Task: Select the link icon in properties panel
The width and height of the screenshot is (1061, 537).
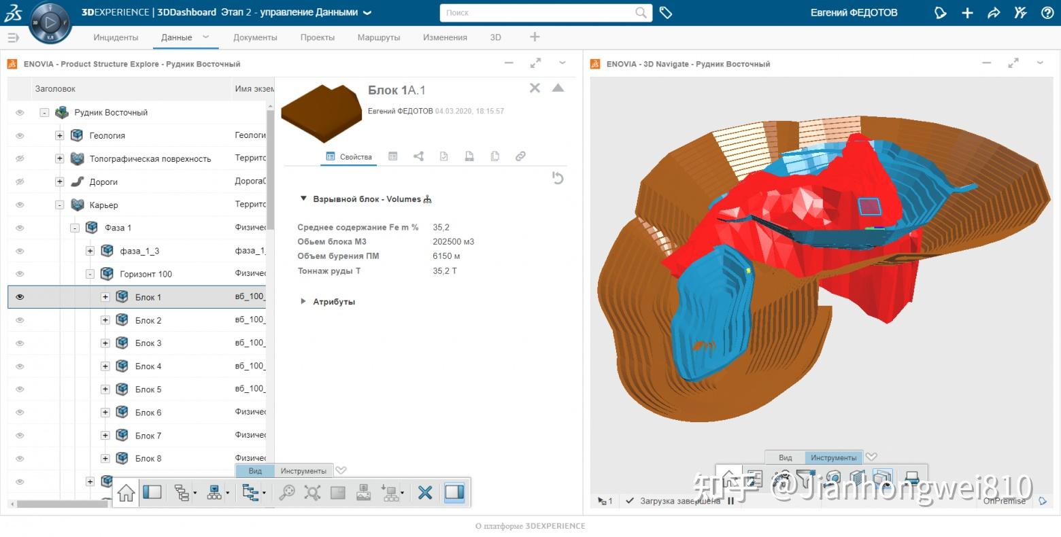Action: point(520,156)
